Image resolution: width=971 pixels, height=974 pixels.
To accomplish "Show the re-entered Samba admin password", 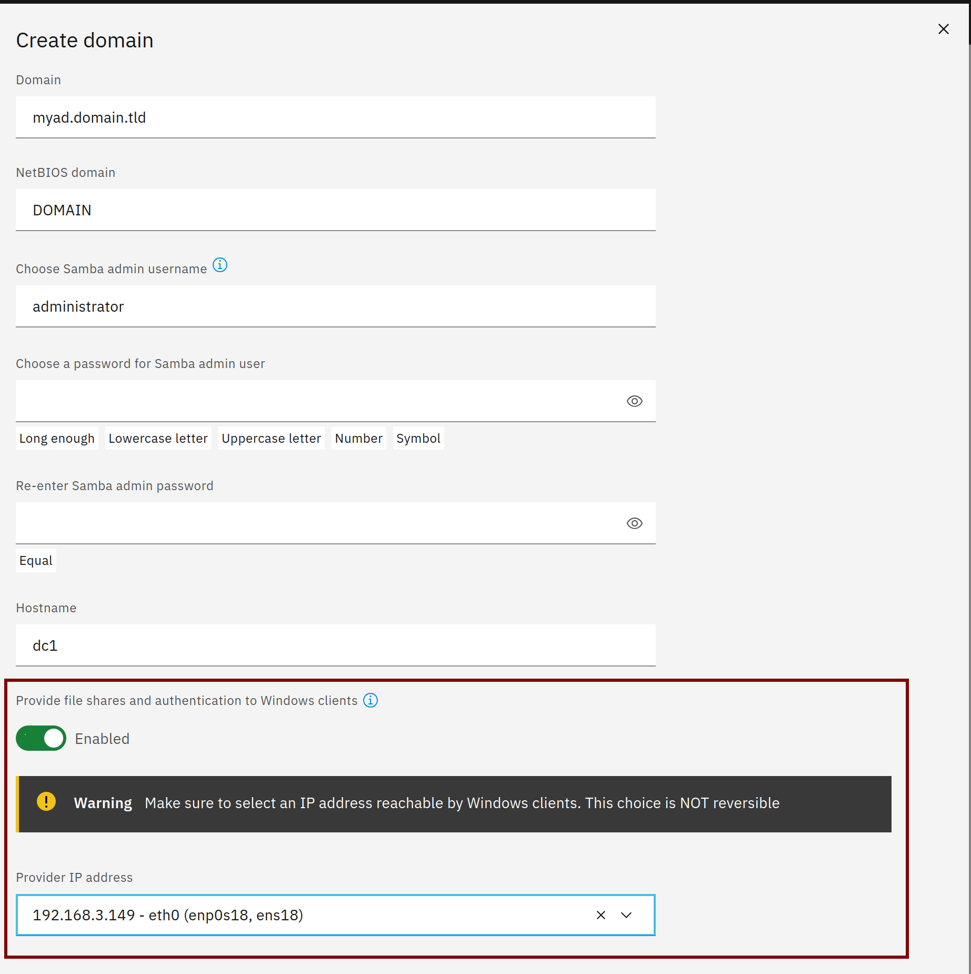I will (x=634, y=523).
